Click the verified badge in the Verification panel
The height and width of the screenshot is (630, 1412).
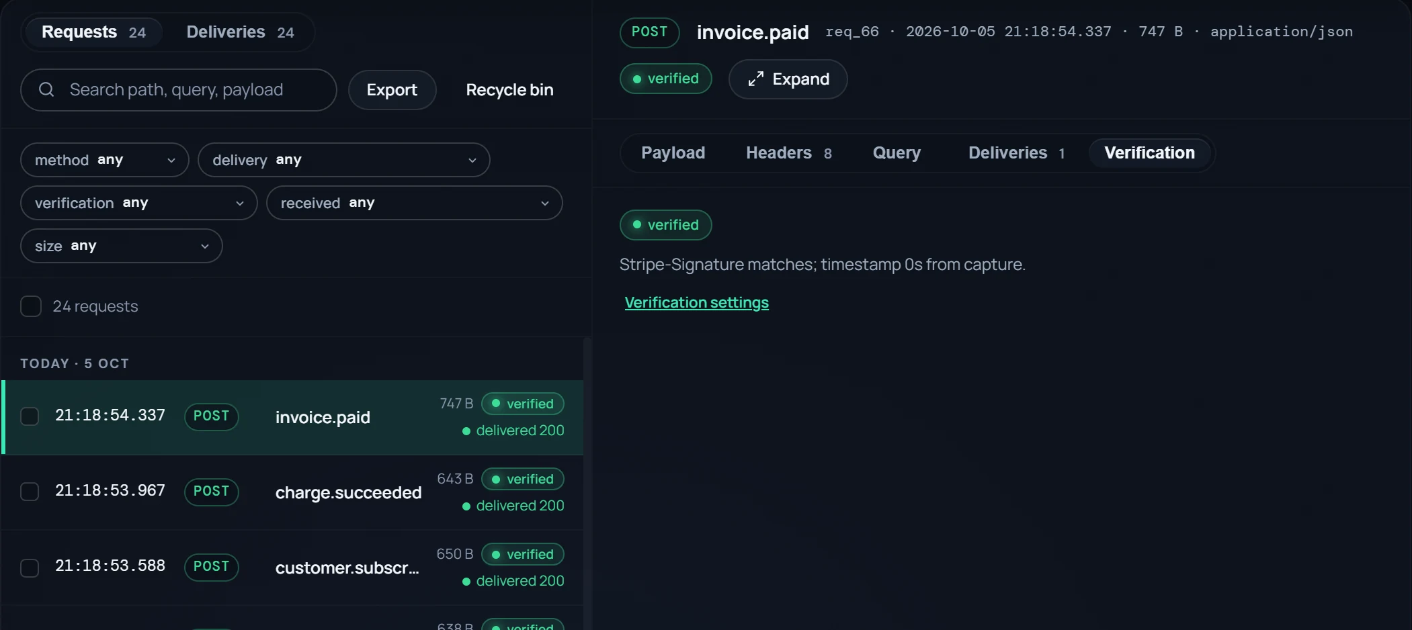point(665,225)
